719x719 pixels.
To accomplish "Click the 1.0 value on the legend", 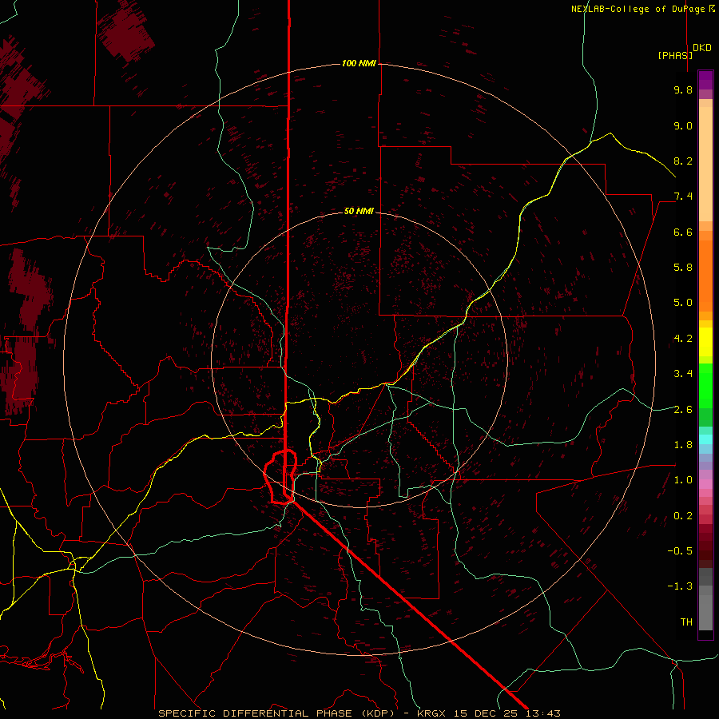I will [683, 480].
